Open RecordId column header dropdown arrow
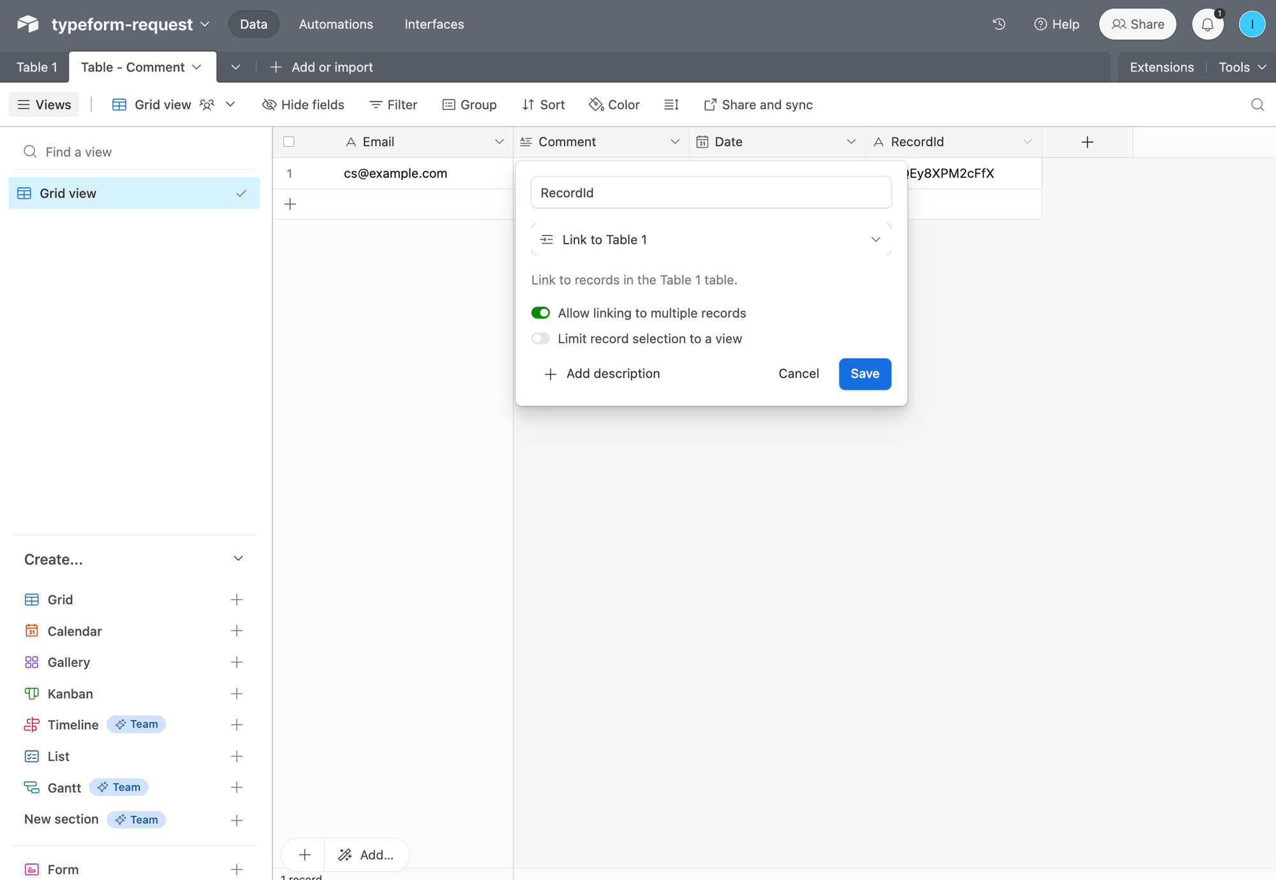 pos(1027,142)
